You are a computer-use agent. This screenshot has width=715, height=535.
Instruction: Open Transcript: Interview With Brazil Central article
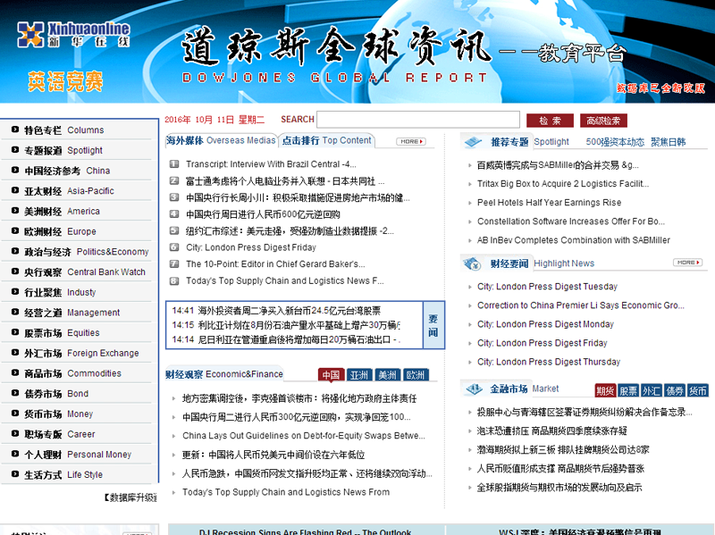[271, 164]
